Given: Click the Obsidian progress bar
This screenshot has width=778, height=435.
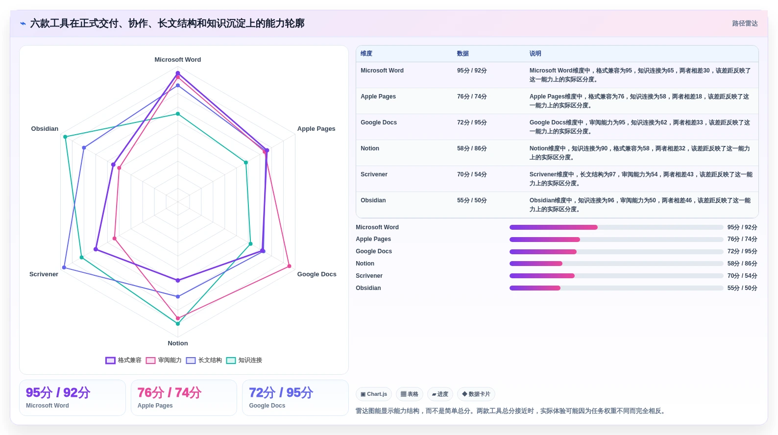Looking at the screenshot, I should coord(616,288).
